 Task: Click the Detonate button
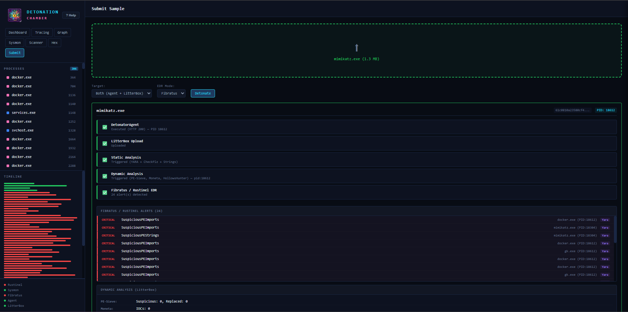coord(203,93)
